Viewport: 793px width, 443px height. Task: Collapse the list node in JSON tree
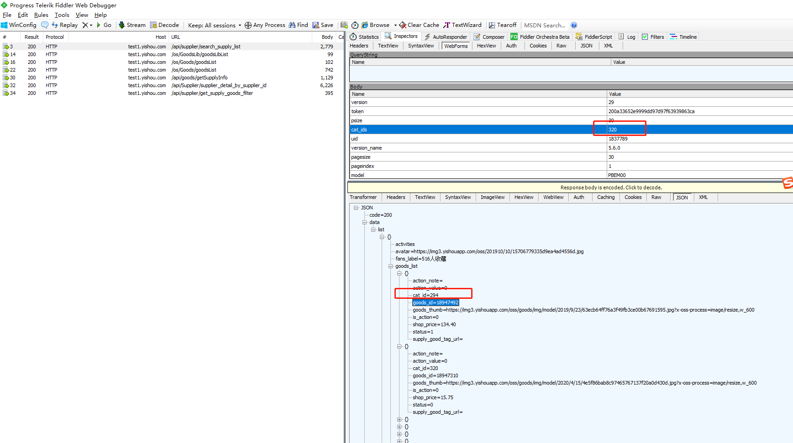pyautogui.click(x=373, y=229)
